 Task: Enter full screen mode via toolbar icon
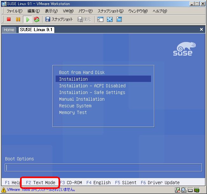[110, 19]
